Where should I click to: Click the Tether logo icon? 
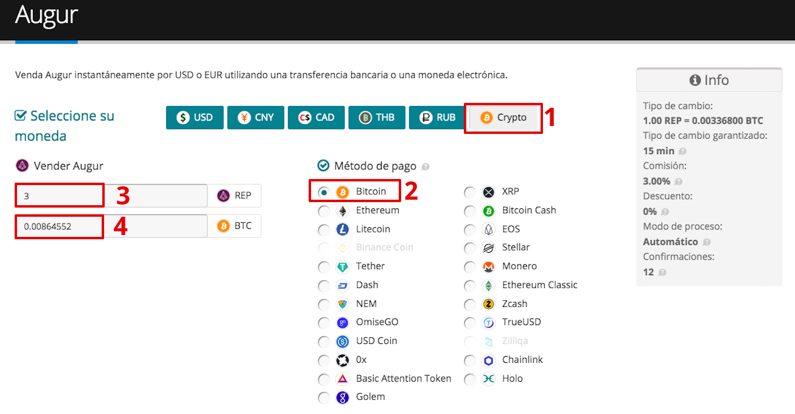[x=343, y=267]
